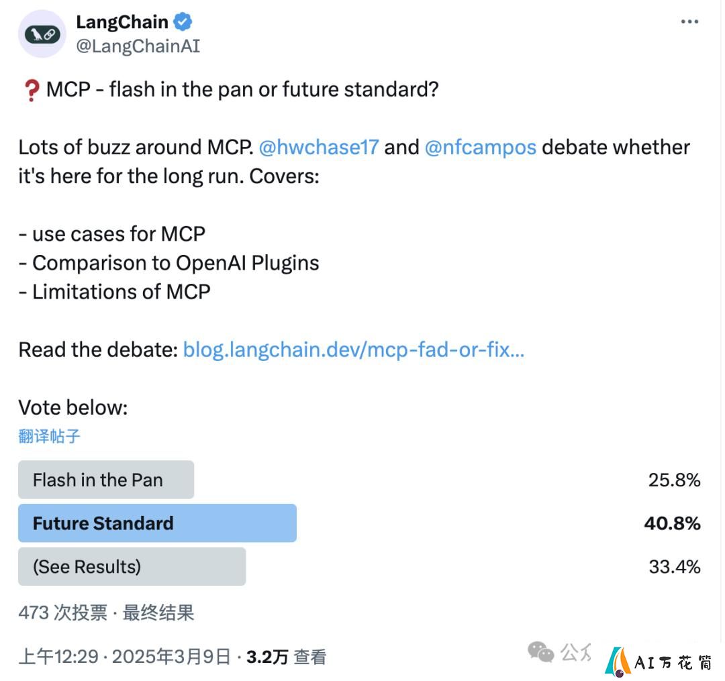This screenshot has height=681, width=725.
Task: Click the blue verified badge icon
Action: click(x=183, y=21)
